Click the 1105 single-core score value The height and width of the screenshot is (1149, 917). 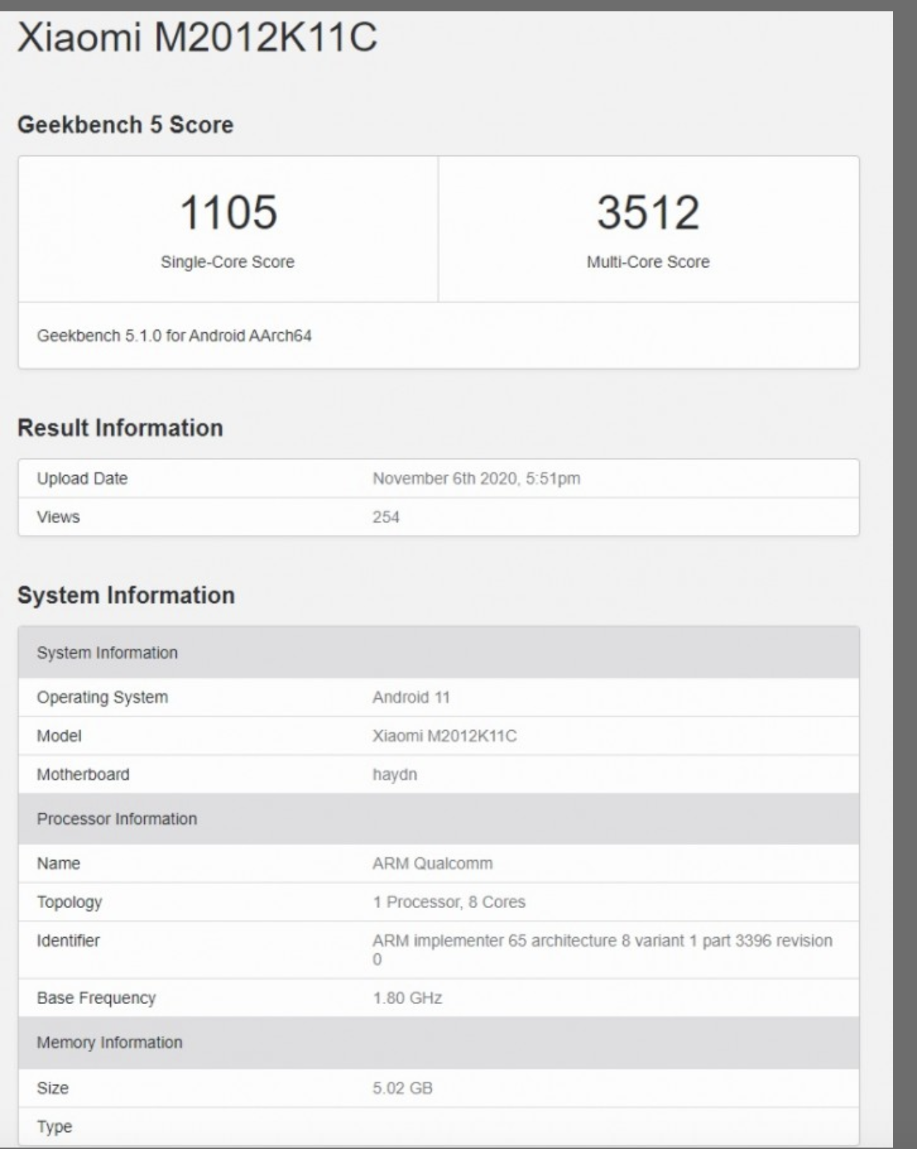tap(227, 212)
